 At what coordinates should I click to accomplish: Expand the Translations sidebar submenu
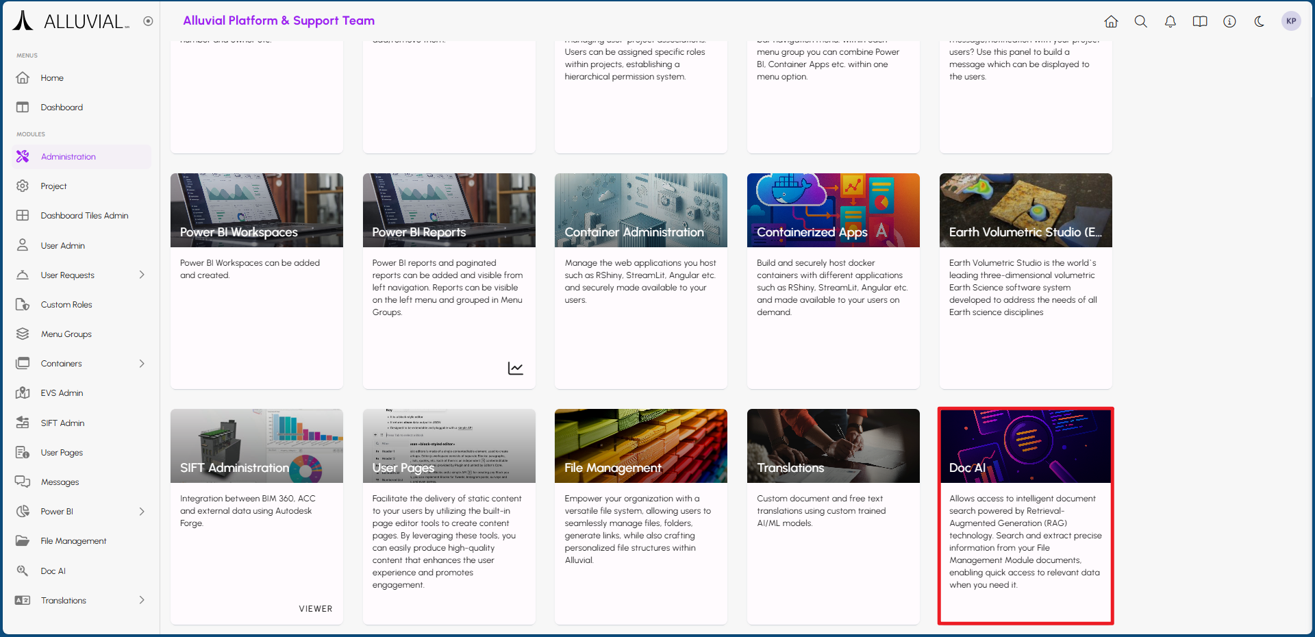tap(142, 600)
